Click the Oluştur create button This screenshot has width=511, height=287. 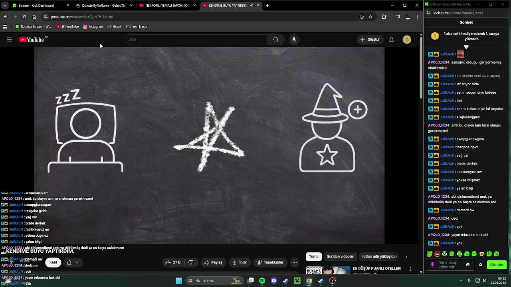(370, 39)
